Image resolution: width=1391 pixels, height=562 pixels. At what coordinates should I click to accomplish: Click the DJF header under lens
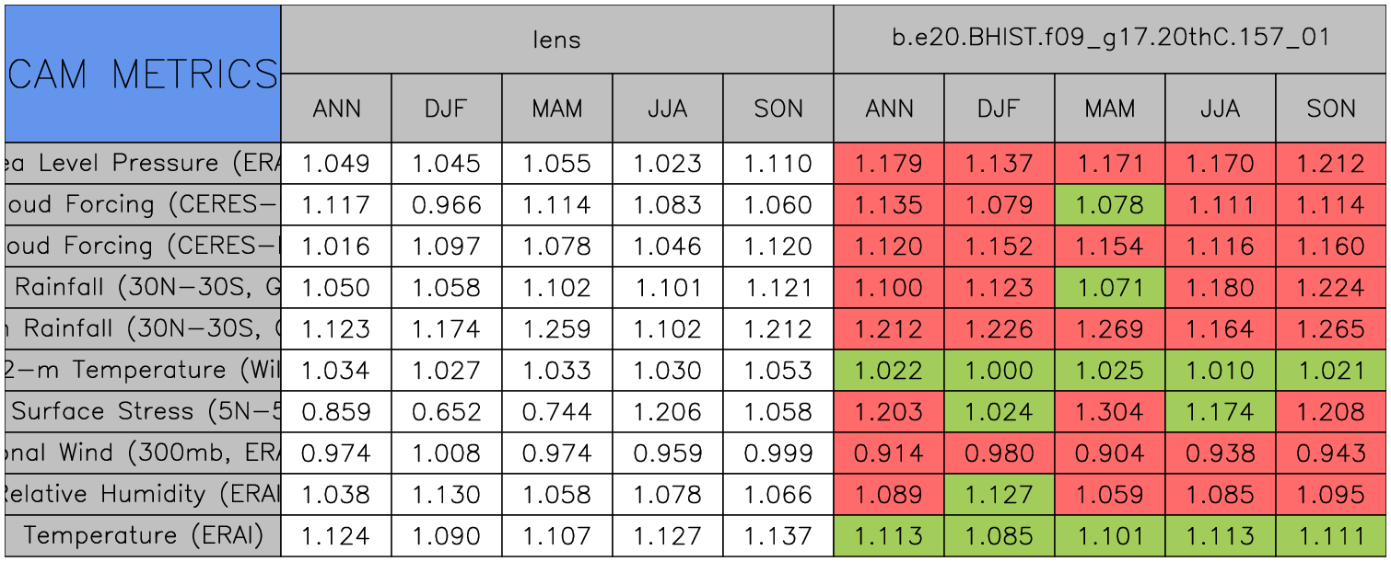[446, 109]
